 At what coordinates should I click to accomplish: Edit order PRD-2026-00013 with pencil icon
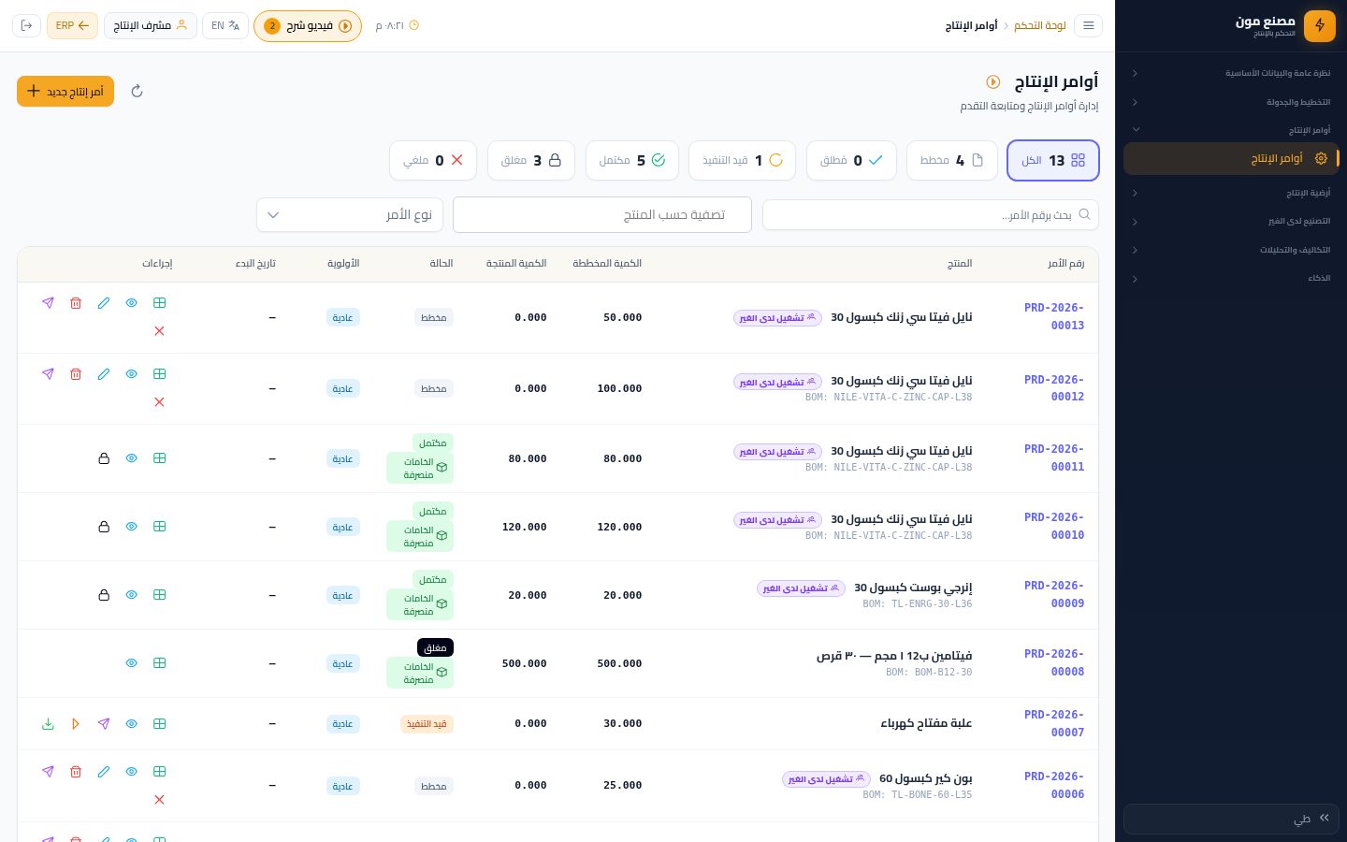tap(104, 303)
